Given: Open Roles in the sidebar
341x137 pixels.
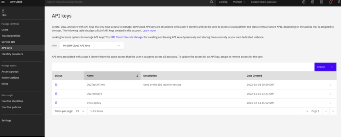Looking at the screenshot, I should point(5,84).
